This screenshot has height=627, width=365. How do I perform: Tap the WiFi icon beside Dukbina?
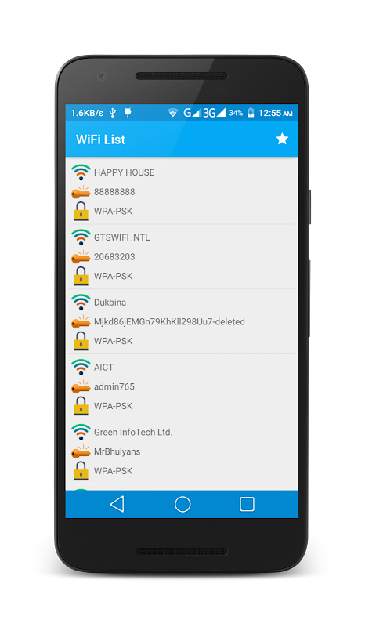(81, 303)
